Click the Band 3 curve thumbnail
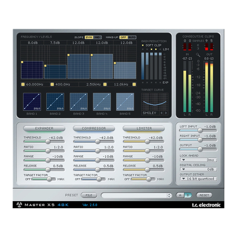The width and height of the screenshot is (237, 237). (x=79, y=102)
